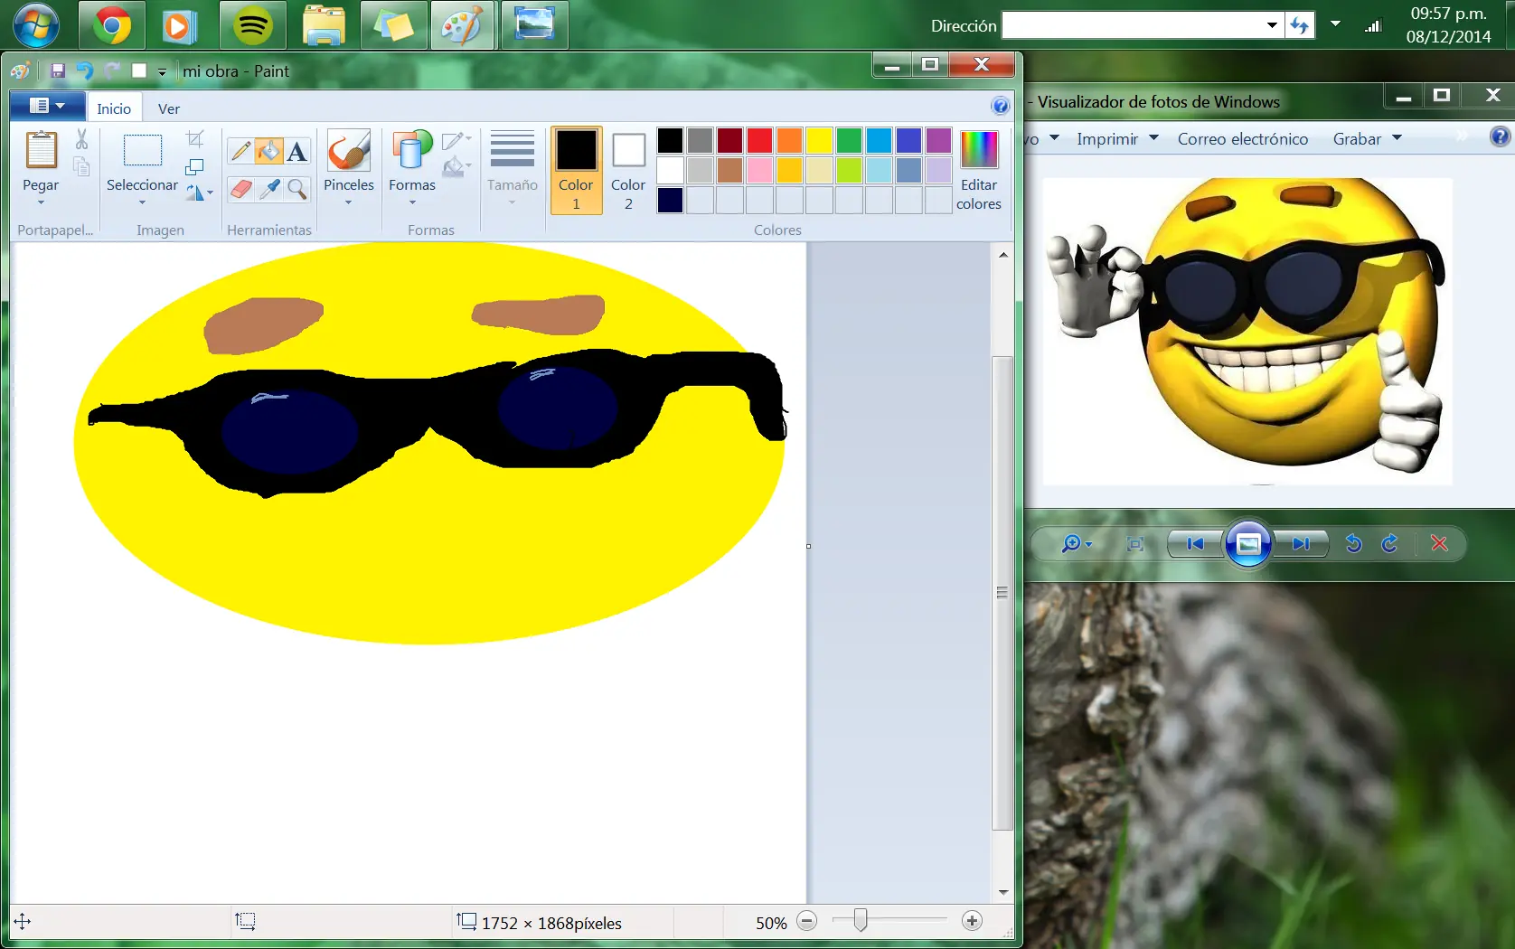Pick the green color swatch
Screen dimensions: 1515x949
tap(849, 140)
